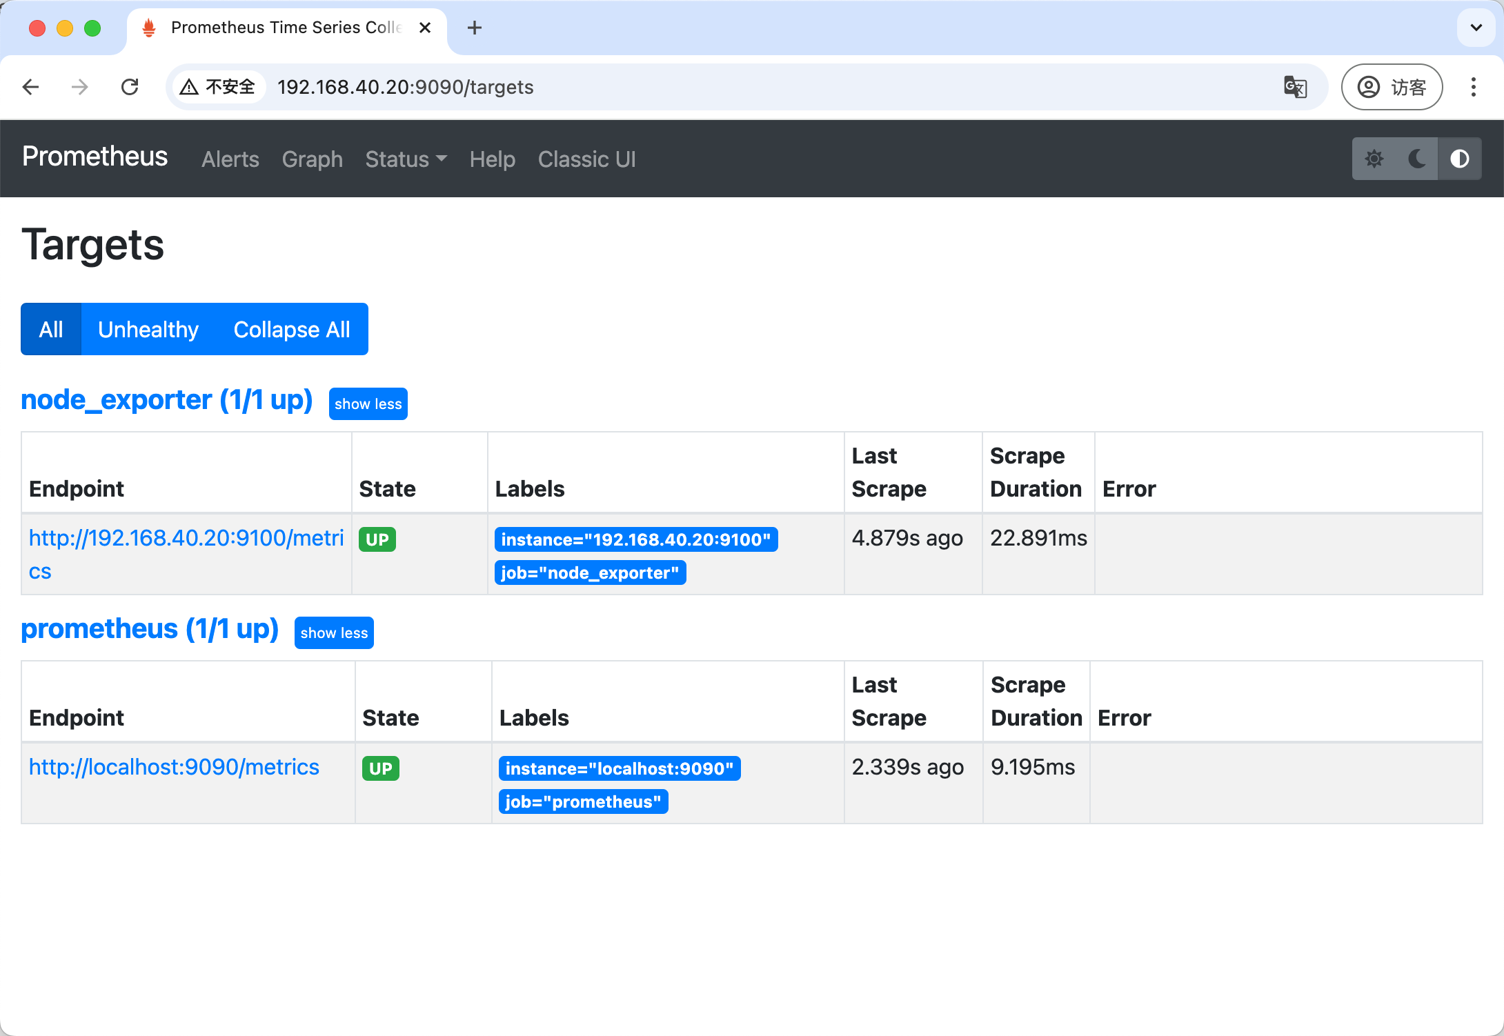
Task: Select auto contrast theme icon
Action: [1459, 159]
